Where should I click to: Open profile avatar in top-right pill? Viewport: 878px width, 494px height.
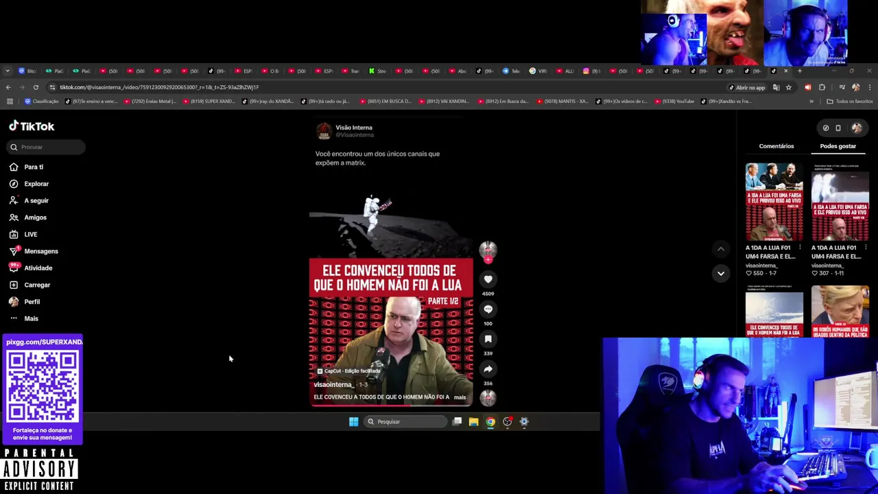[x=857, y=128]
